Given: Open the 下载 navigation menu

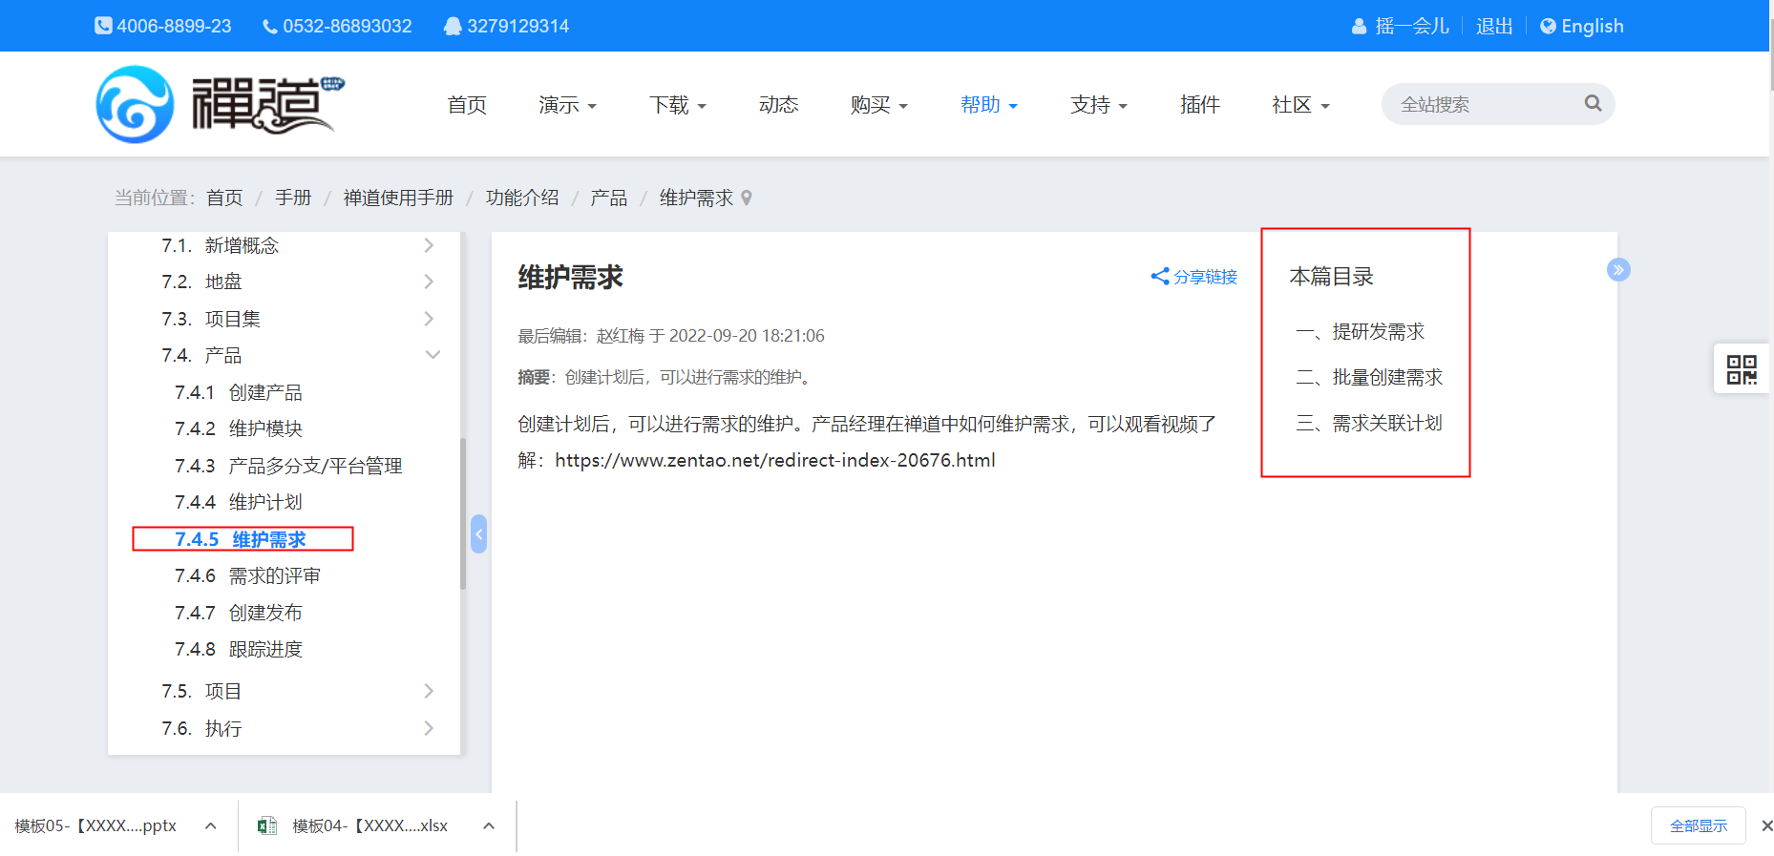Looking at the screenshot, I should 677,105.
